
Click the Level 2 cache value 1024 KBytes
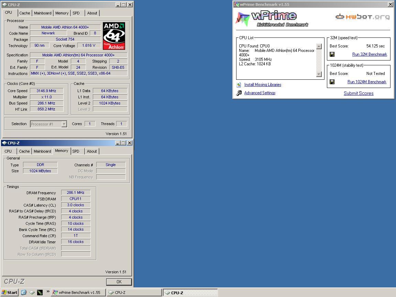(x=110, y=103)
